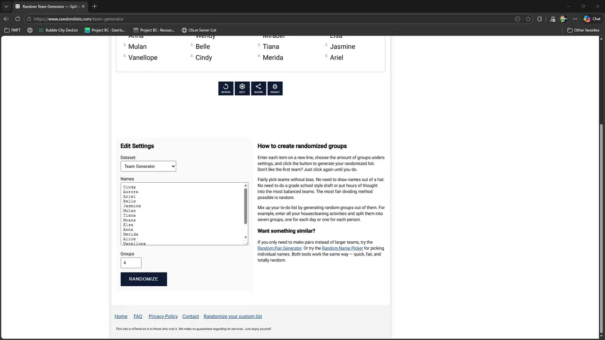Open the Edit gear icon button
This screenshot has width=605, height=340.
(242, 88)
